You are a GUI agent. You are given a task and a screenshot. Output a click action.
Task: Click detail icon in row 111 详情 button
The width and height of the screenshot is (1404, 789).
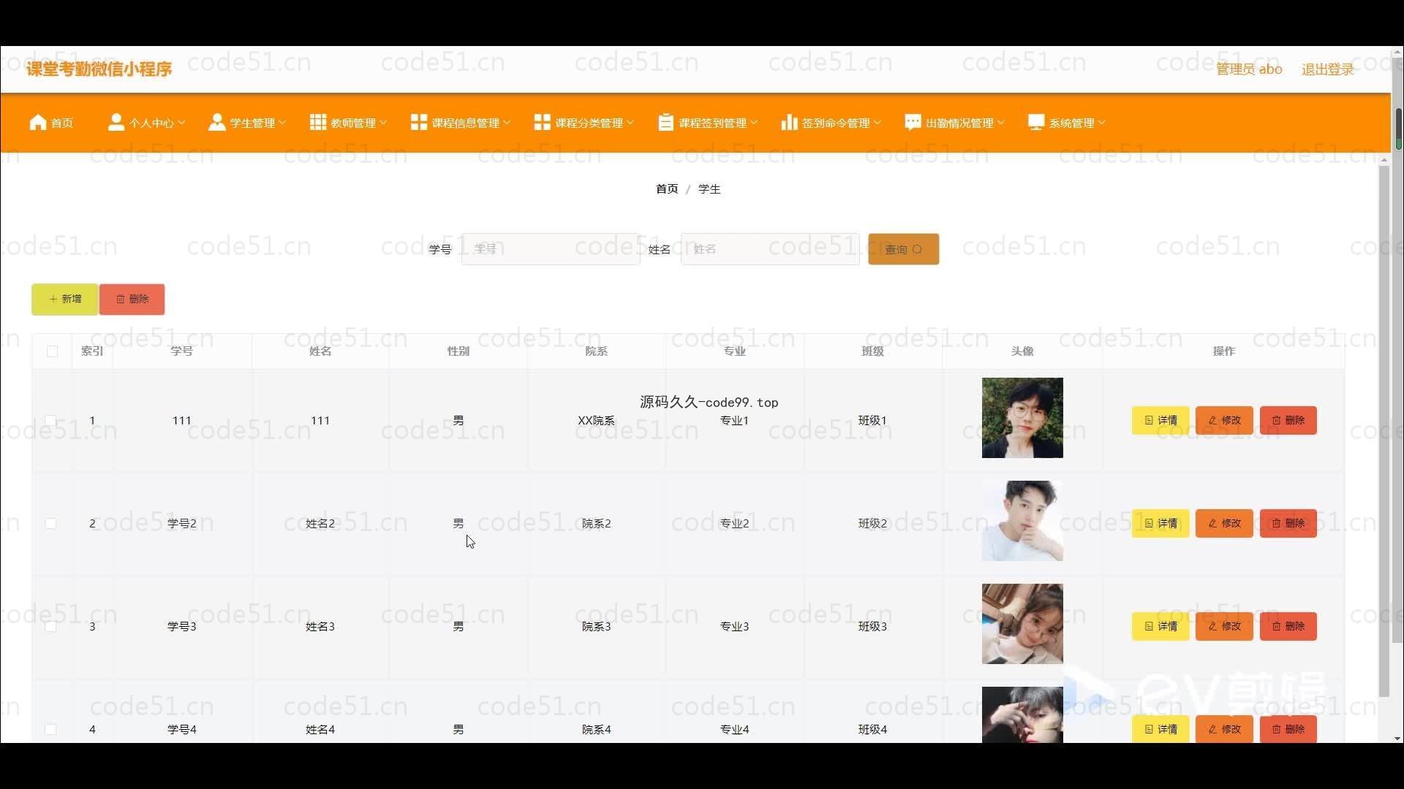click(1149, 421)
